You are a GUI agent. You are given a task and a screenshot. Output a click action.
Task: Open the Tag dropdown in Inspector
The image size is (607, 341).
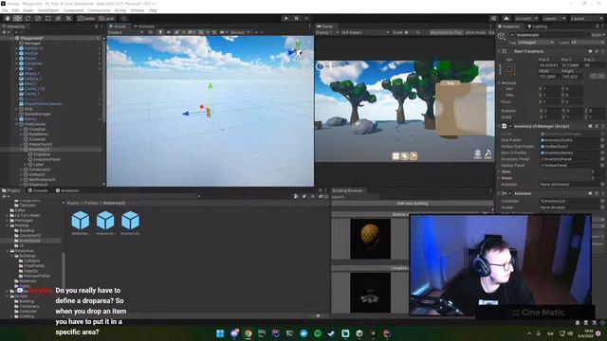535,42
